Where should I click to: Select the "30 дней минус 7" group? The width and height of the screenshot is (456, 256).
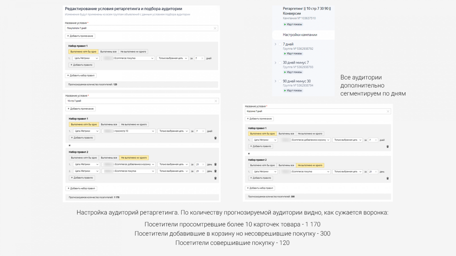pos(296,63)
